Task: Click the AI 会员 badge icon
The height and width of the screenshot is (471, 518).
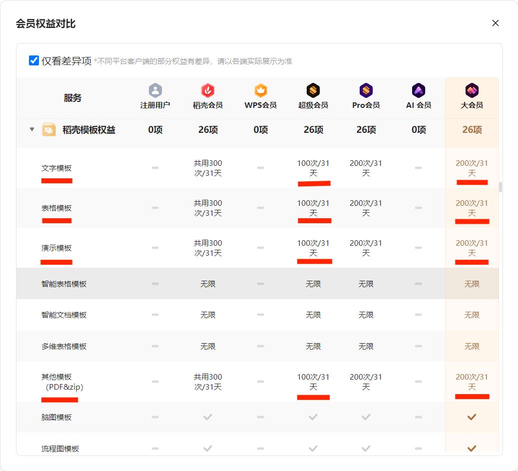Action: (419, 90)
